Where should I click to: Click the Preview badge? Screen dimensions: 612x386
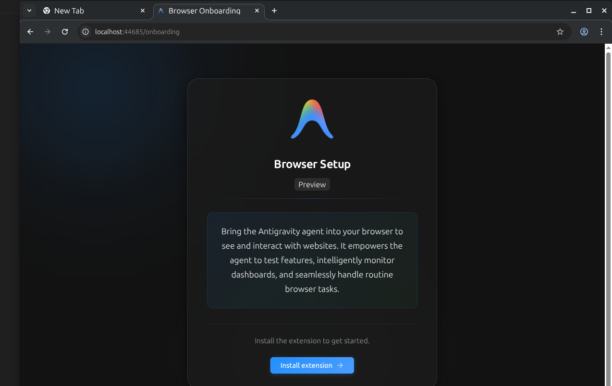312,184
